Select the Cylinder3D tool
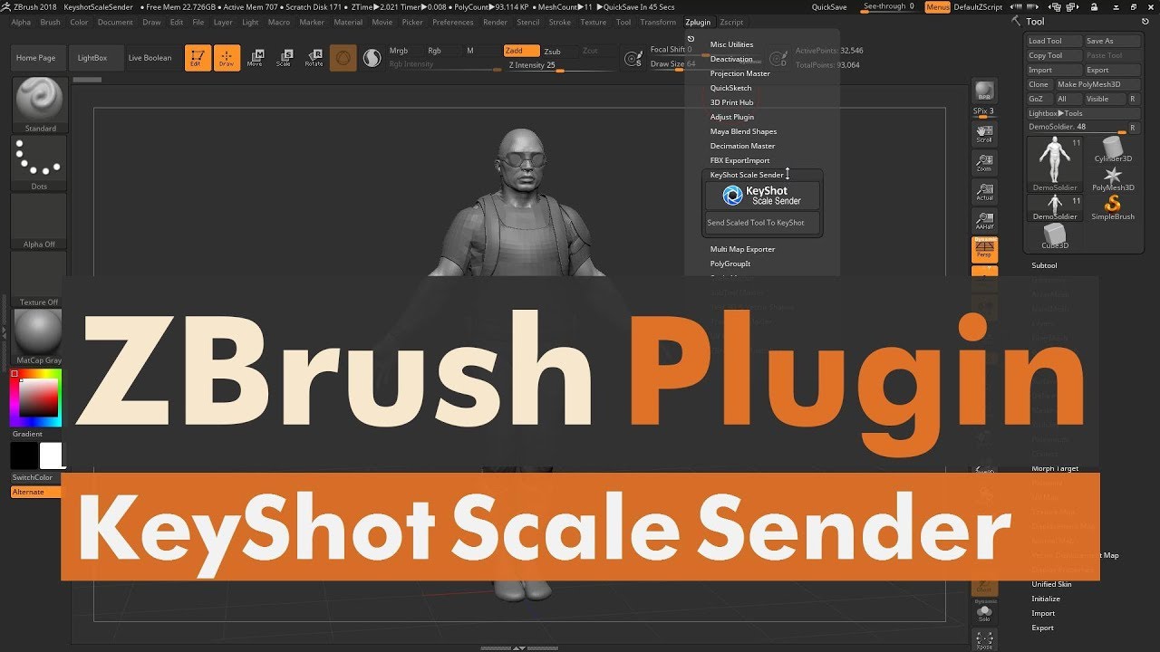 coord(1113,149)
